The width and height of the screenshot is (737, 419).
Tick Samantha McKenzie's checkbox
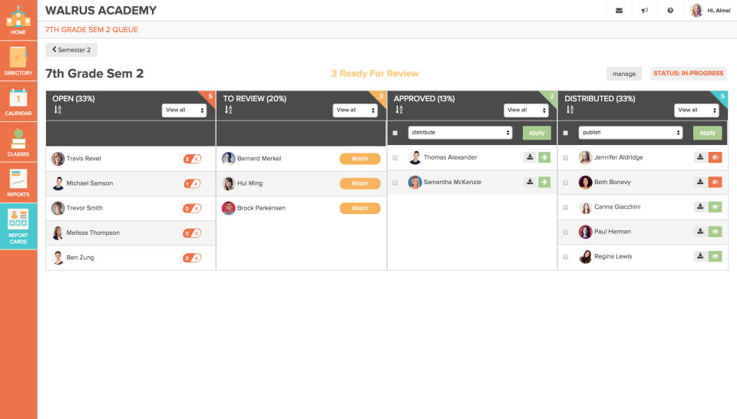(395, 182)
